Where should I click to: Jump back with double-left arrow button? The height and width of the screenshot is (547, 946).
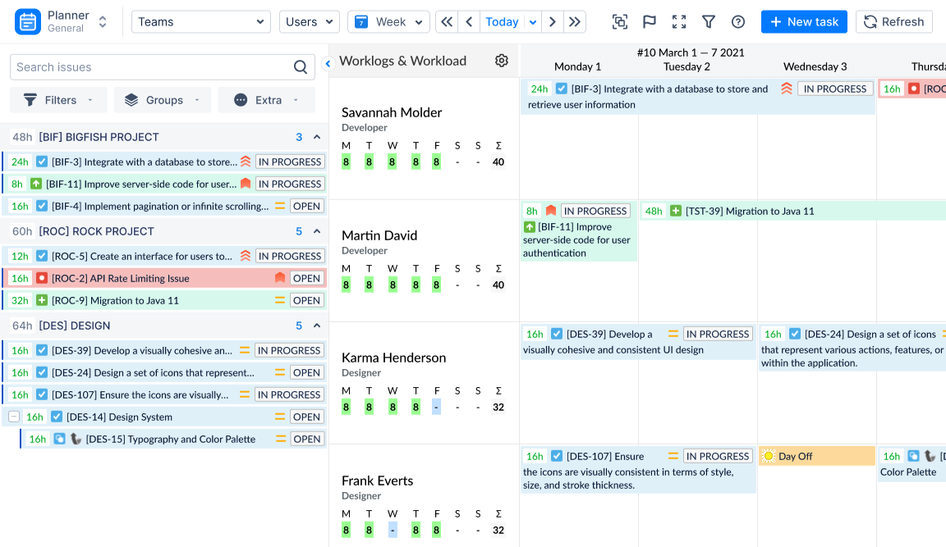click(x=447, y=22)
